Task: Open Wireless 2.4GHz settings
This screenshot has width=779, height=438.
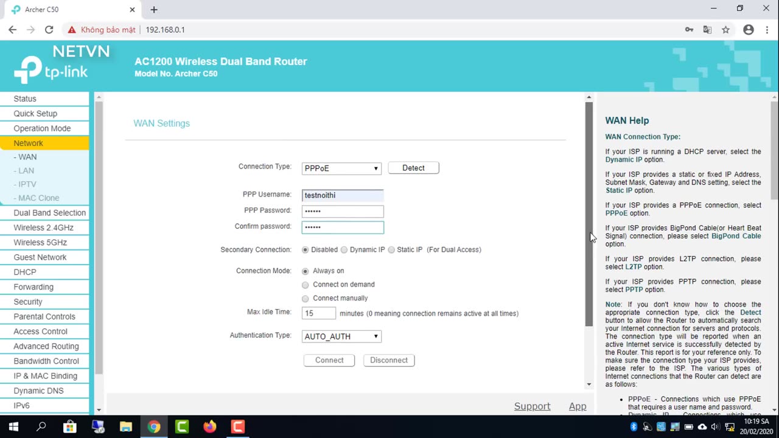Action: pos(44,228)
